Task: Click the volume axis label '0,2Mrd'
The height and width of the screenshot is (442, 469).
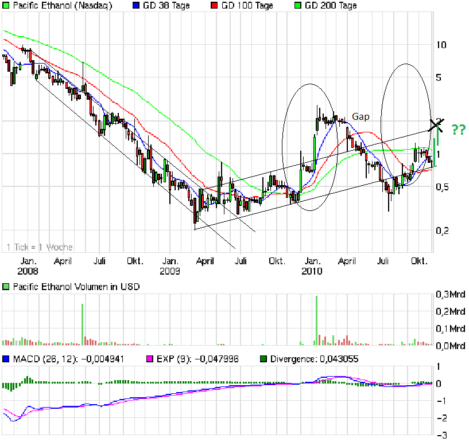Action: point(451,311)
